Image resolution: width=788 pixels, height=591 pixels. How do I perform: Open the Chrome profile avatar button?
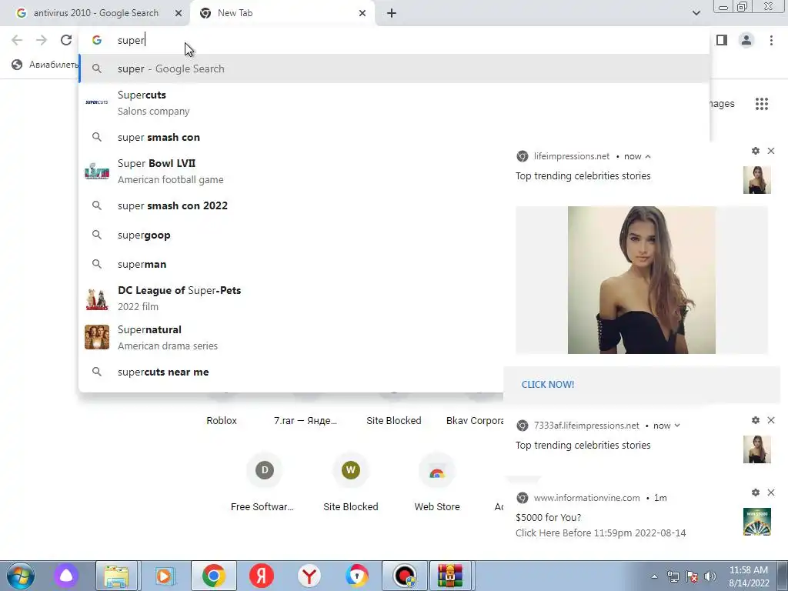pos(746,40)
